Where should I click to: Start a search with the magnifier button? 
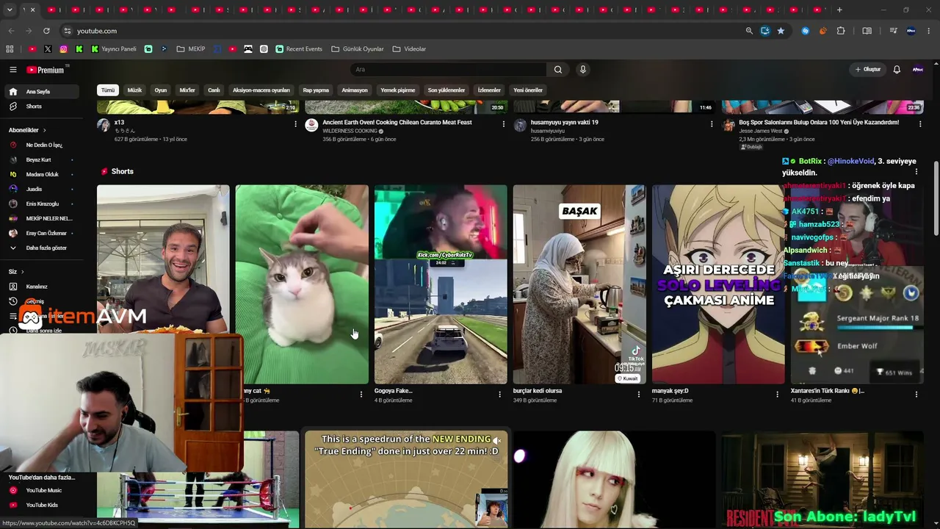[558, 70]
